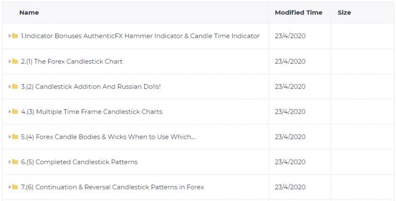Screen dimensions: 396x201
Task: Click folder icon for Completed Candlestick Patterns
Action: click(15, 162)
